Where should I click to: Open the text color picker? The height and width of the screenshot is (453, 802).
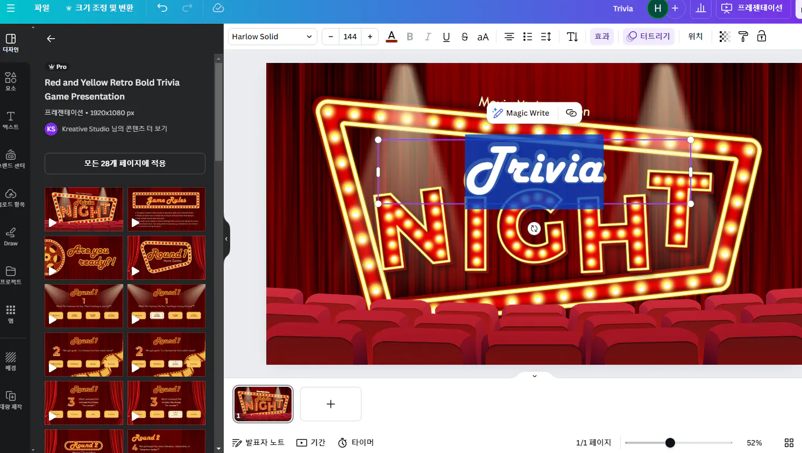[392, 37]
